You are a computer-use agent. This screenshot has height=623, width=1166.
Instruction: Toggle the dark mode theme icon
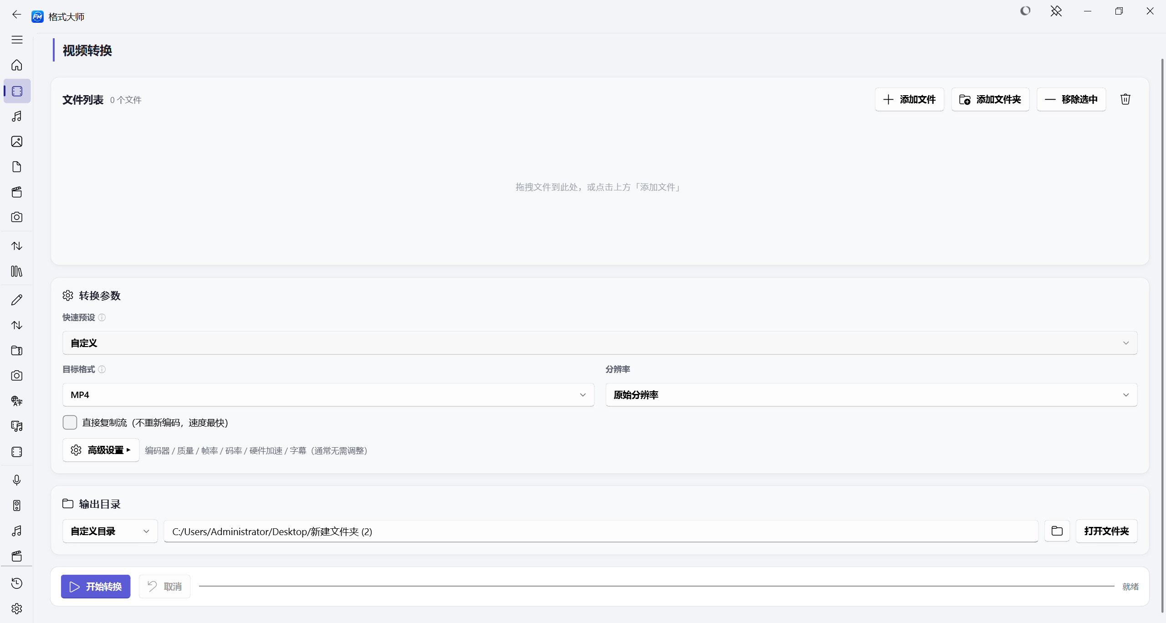coord(1025,11)
